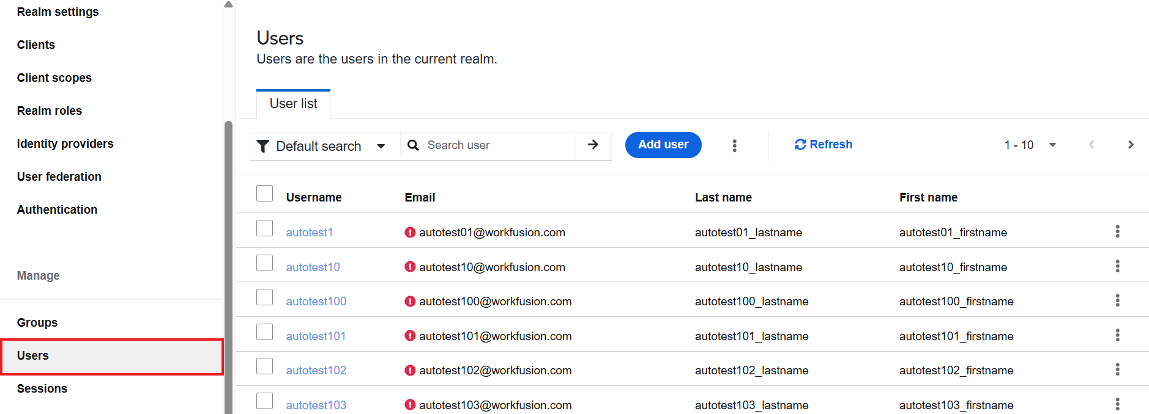1149x414 pixels.
Task: Open the autotest1 user link
Action: (310, 232)
